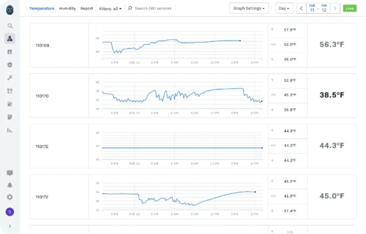
Task: Click the Feb 11 - Feb 12 date range
Action: [x=318, y=8]
